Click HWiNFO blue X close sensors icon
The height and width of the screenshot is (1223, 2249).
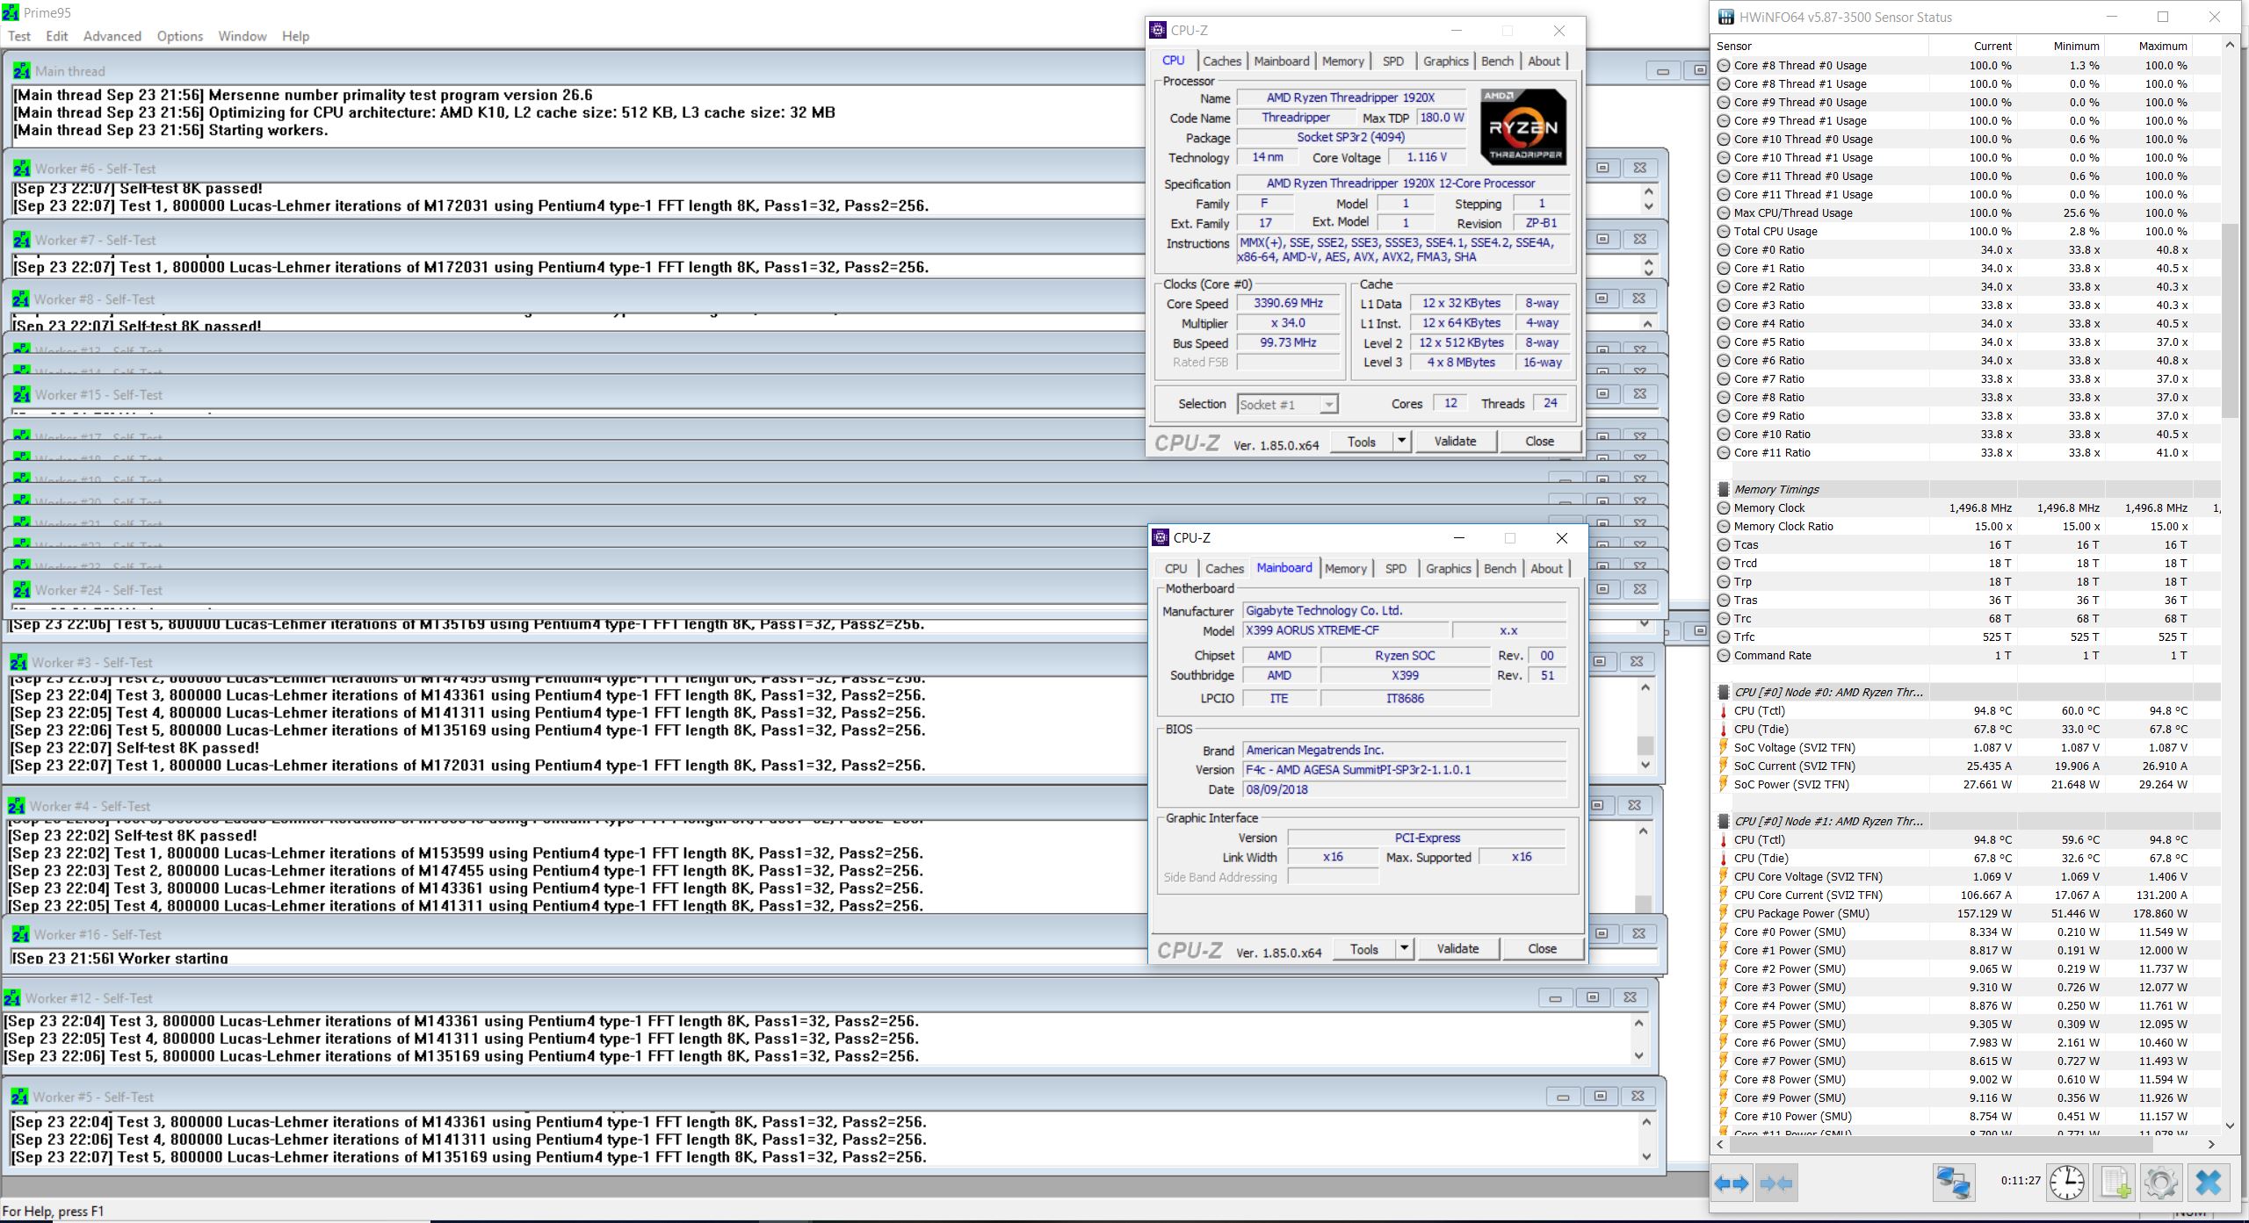click(2209, 1183)
